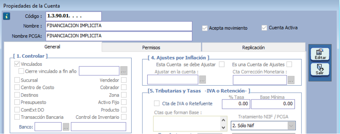Click the % Tasa value field
The width and height of the screenshot is (340, 134).
pos(236,104)
